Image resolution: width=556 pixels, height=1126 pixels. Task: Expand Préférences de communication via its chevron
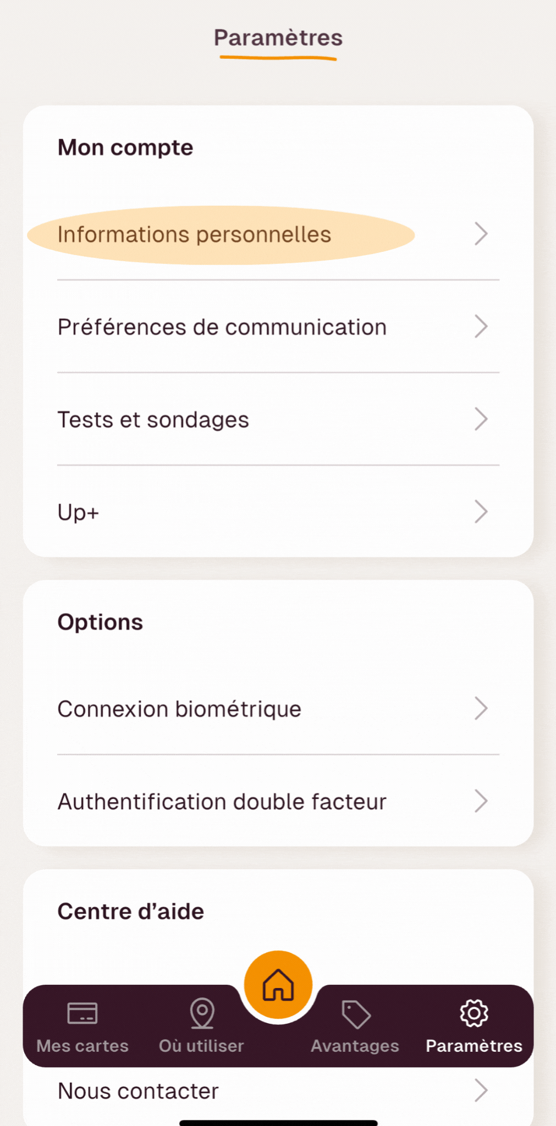(x=481, y=327)
